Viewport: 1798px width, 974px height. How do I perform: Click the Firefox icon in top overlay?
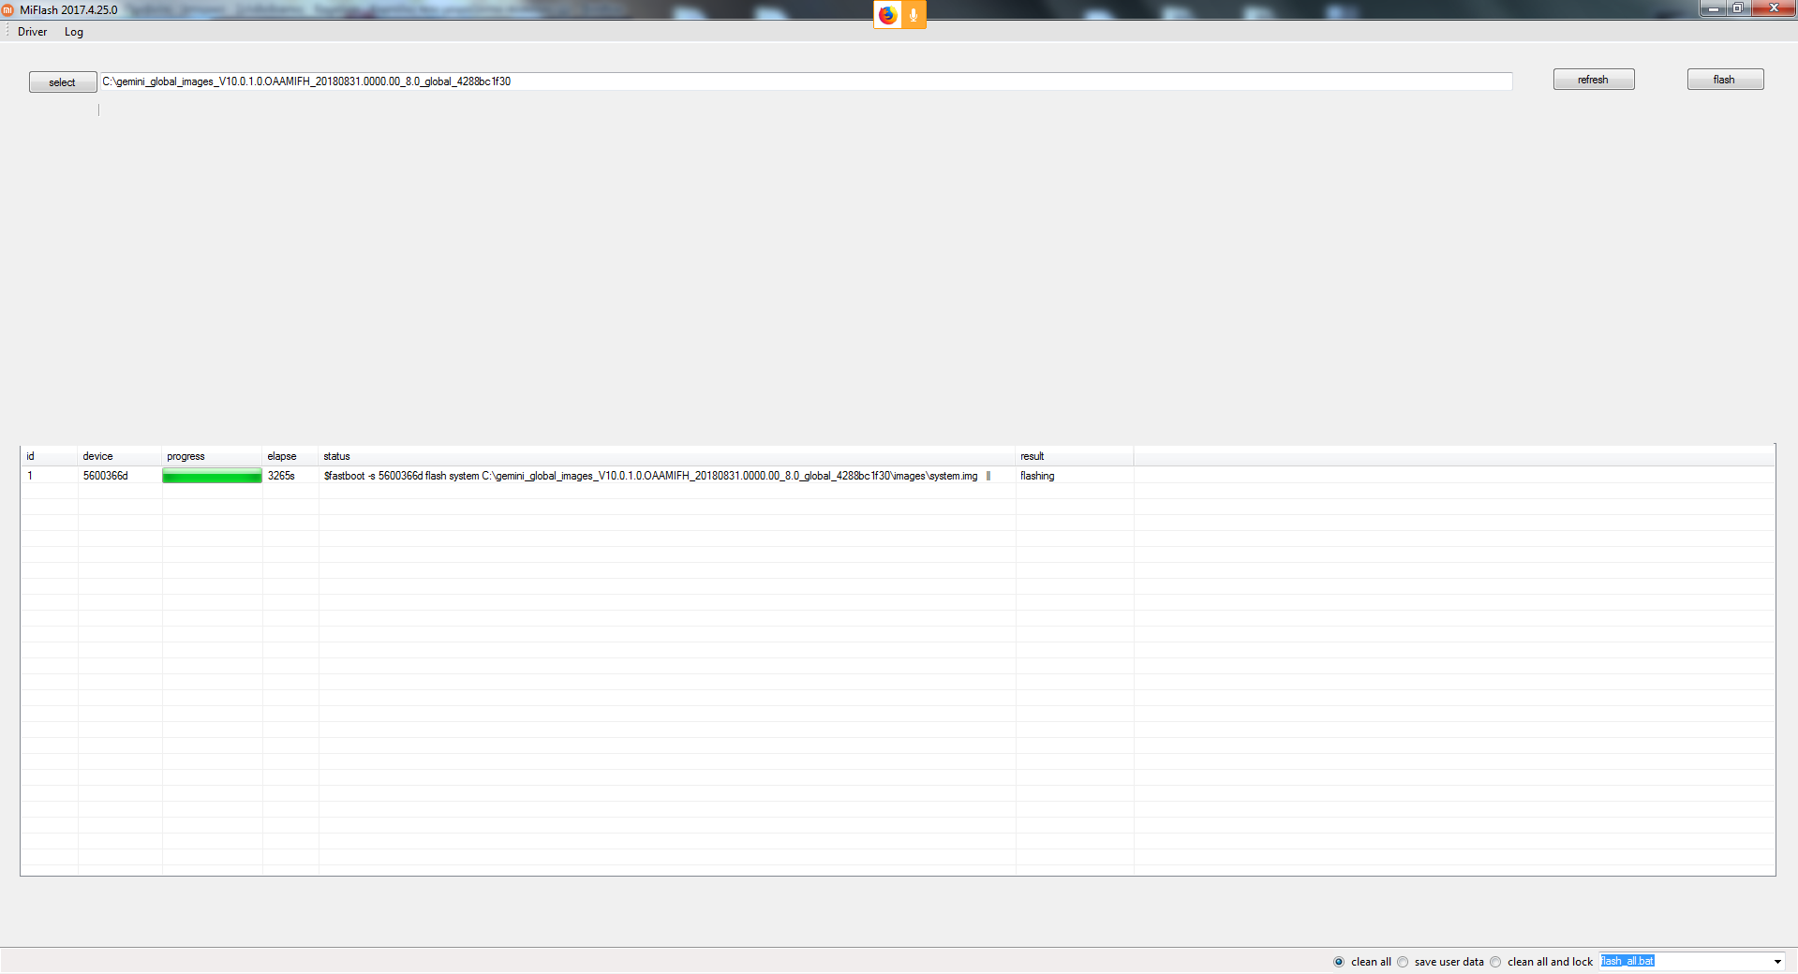click(x=887, y=15)
